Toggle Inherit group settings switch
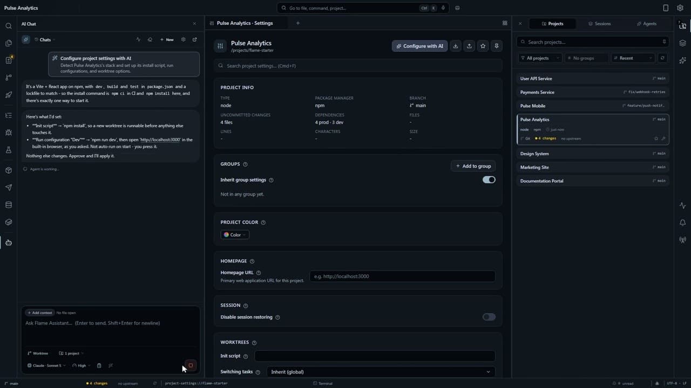 [489, 180]
